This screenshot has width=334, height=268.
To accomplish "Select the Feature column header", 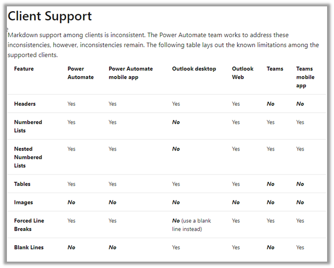I will click(x=24, y=69).
